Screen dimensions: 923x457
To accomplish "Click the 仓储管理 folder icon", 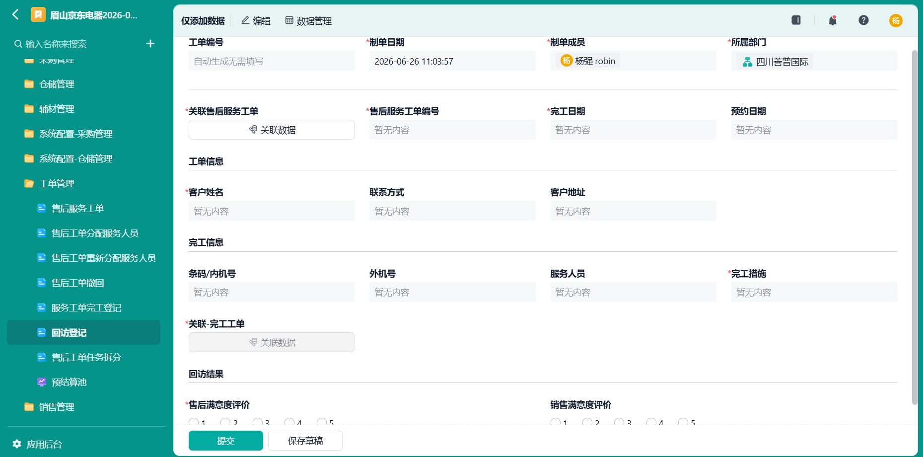I will click(x=29, y=84).
